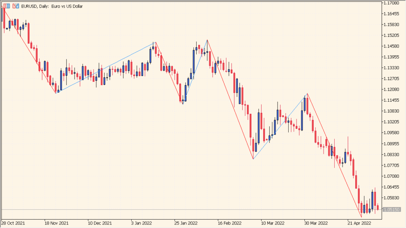Select the current price label 1.05150

tap(392, 209)
